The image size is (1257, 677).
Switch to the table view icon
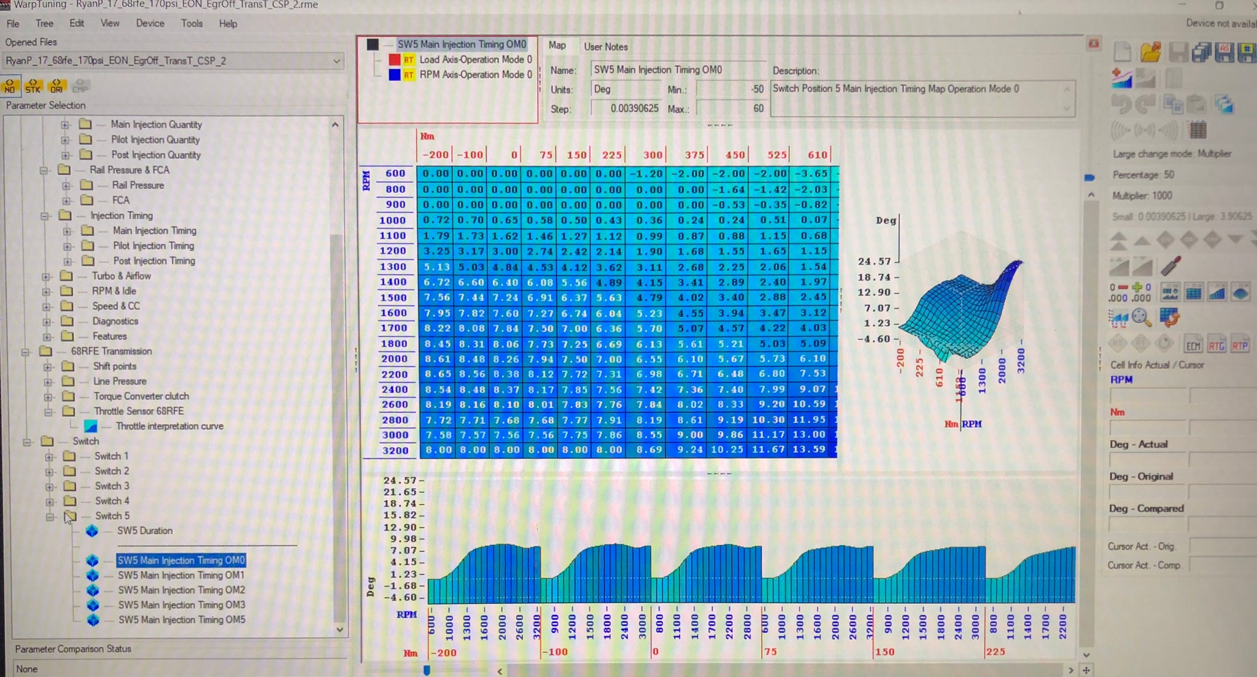(x=1193, y=293)
